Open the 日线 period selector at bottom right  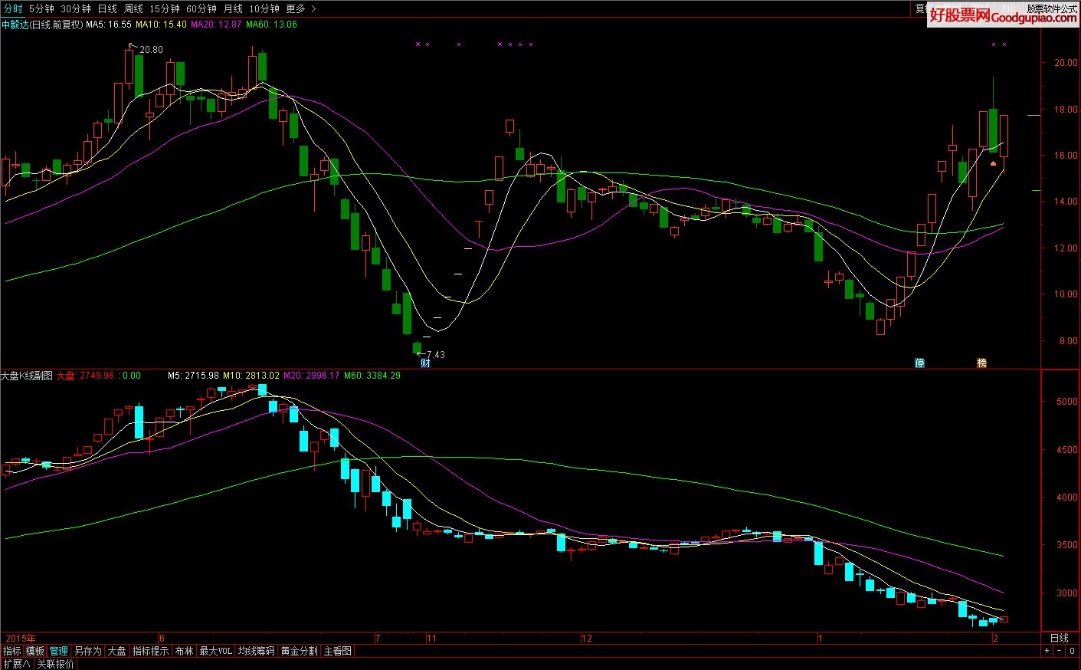click(1059, 638)
